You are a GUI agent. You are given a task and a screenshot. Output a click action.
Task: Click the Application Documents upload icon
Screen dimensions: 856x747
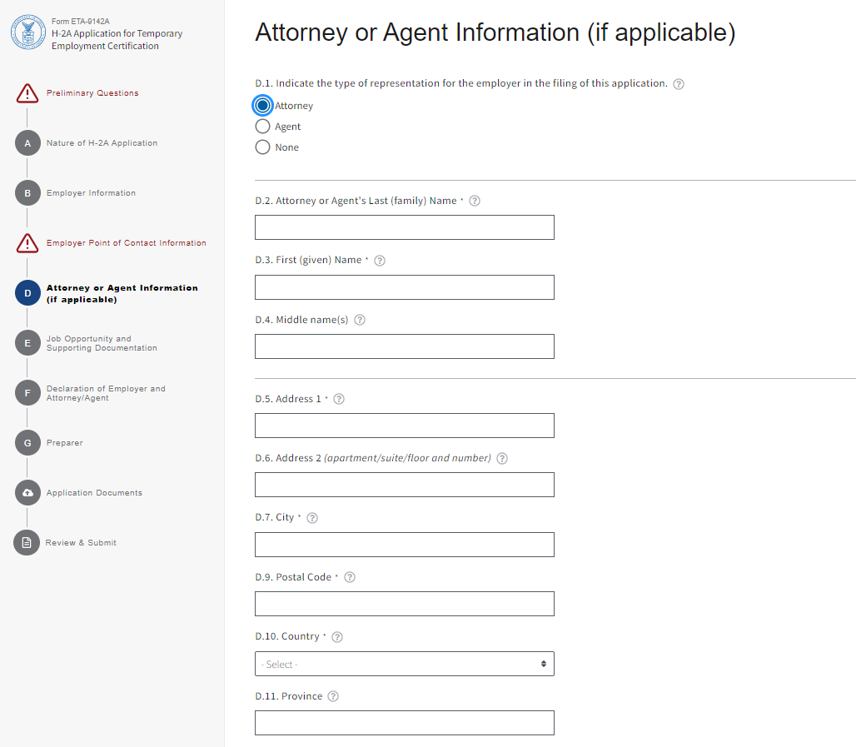tap(27, 493)
